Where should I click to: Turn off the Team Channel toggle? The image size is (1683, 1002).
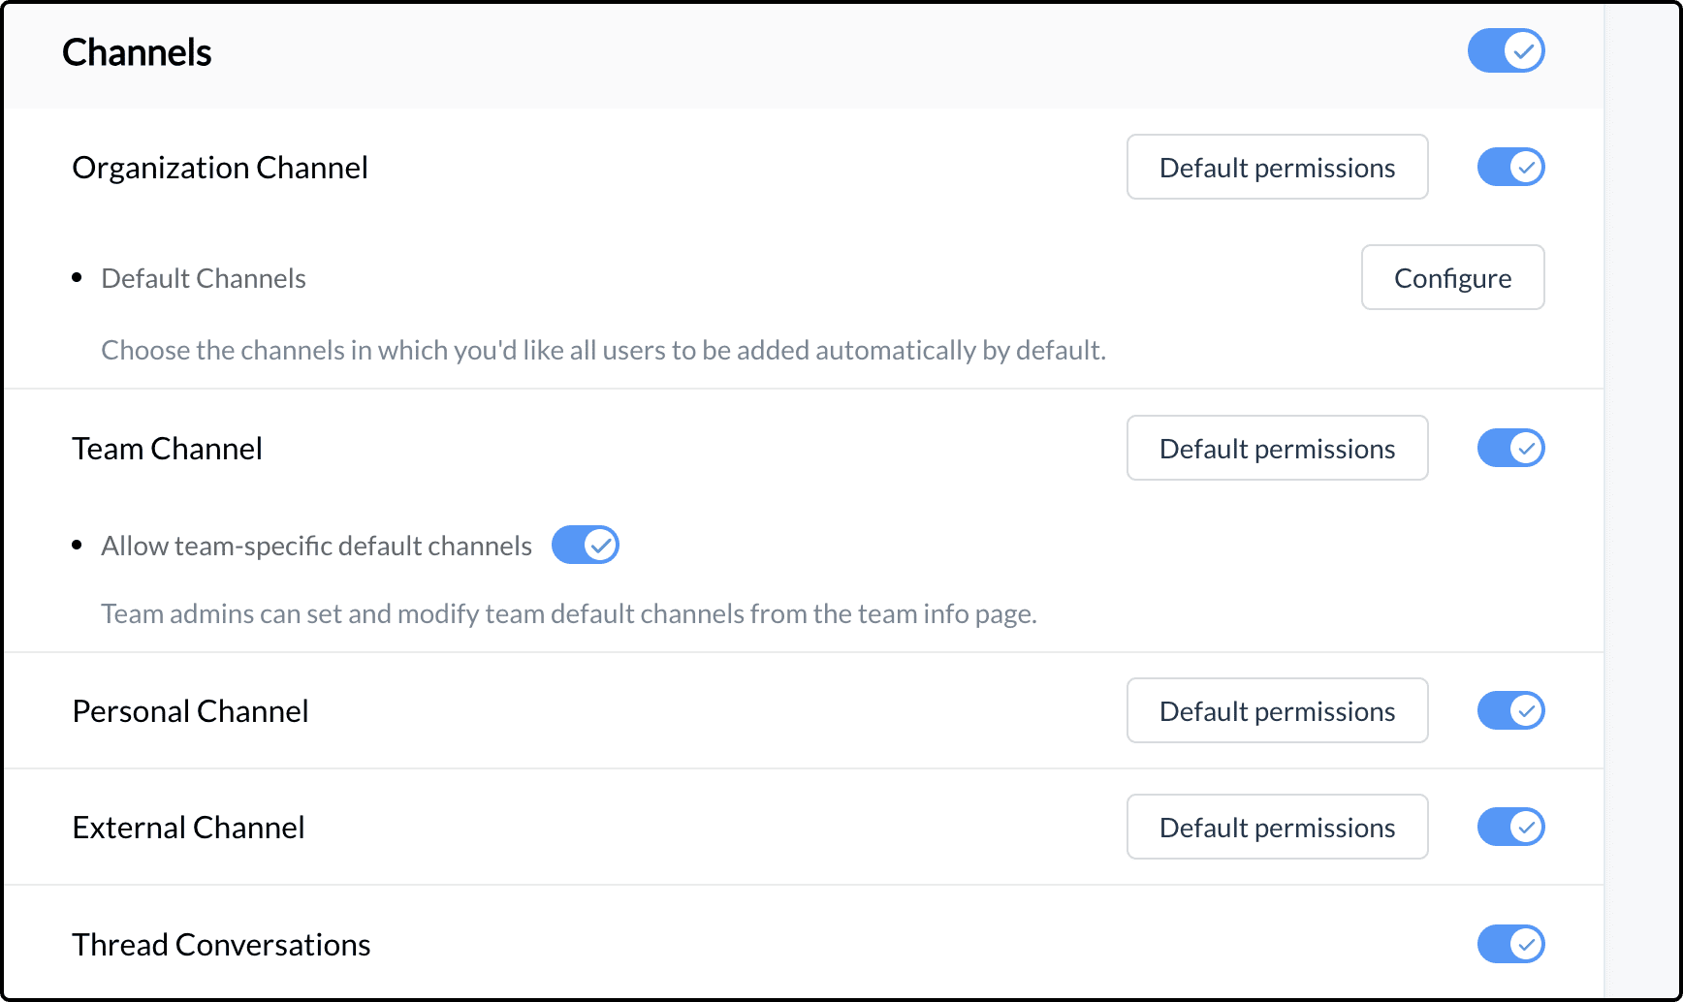point(1510,448)
